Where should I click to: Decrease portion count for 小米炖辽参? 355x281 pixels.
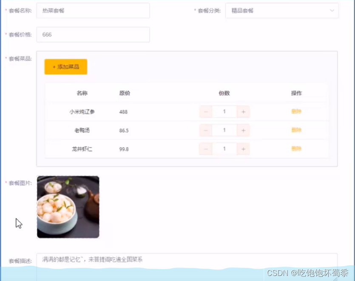click(206, 111)
